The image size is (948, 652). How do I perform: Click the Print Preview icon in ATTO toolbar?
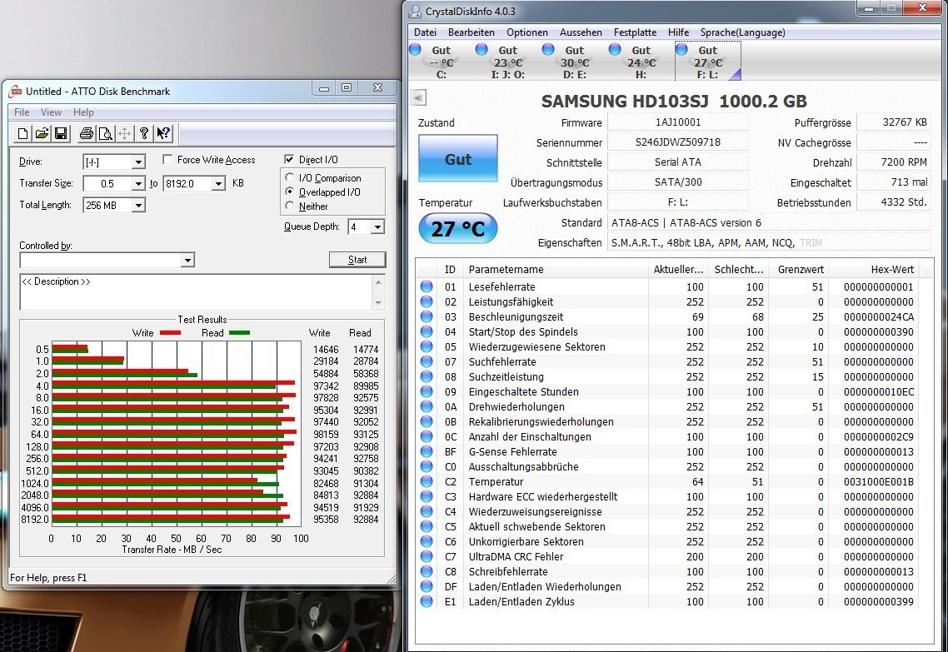tap(105, 133)
